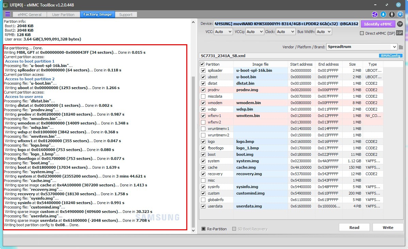Open the hamburger menu icon
The height and width of the screenshot is (249, 408).
[x=7, y=14]
